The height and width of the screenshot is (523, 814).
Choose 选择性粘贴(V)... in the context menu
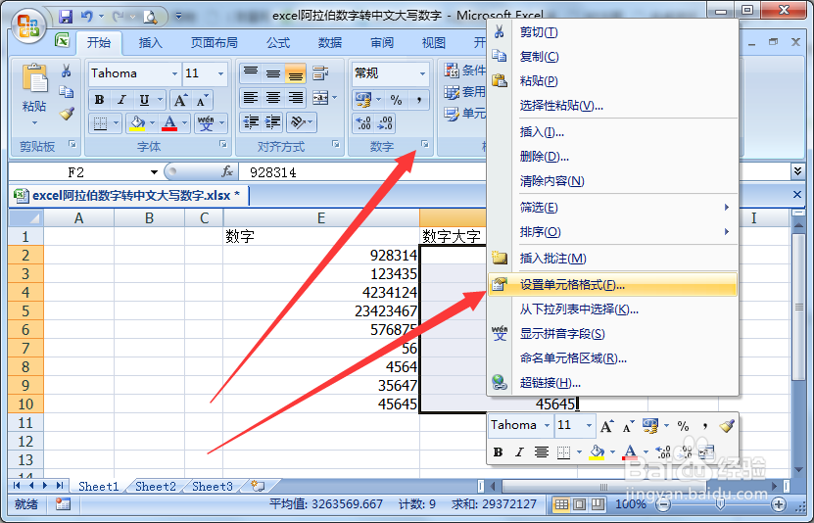(612, 106)
